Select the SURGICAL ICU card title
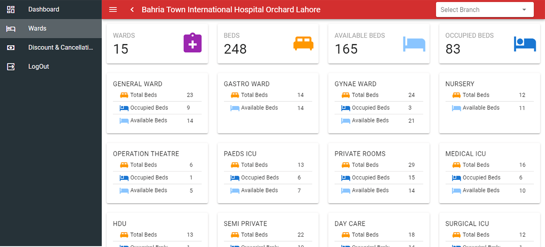Screen dimensions: 545x247 click(467, 224)
